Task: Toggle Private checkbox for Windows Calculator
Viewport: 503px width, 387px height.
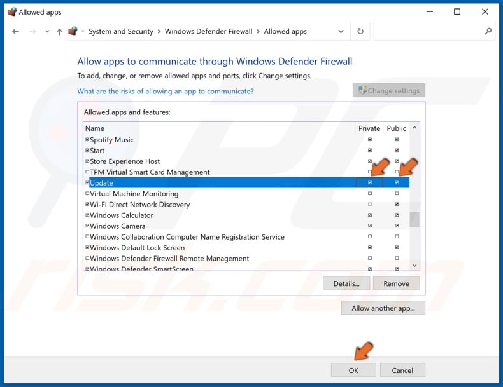Action: pos(370,215)
